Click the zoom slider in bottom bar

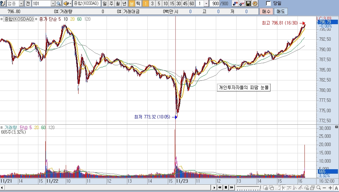point(247,188)
